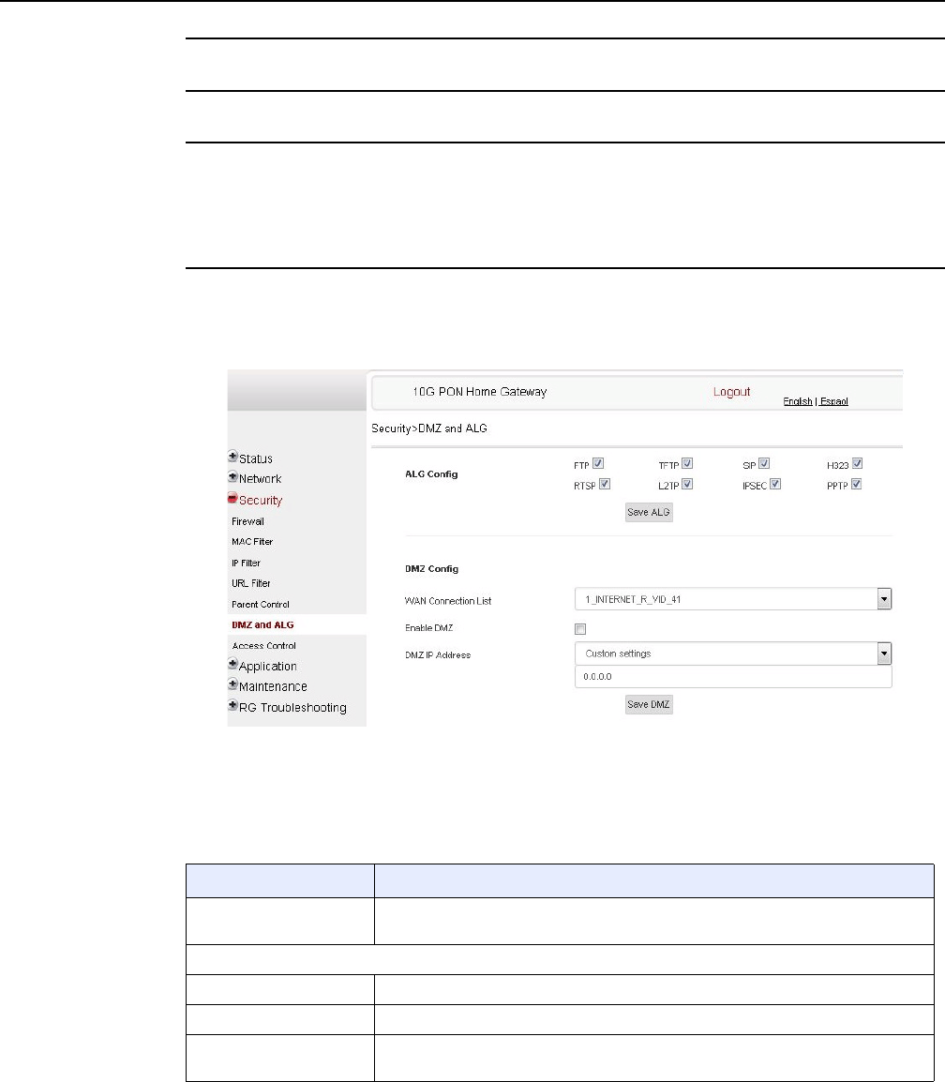The height and width of the screenshot is (1082, 945).
Task: Click the ALG Config heading
Action: 431,474
